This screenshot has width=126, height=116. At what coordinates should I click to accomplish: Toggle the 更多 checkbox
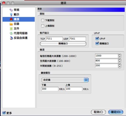4,113
